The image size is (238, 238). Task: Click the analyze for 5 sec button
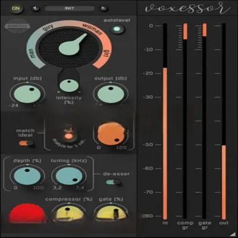pos(68,136)
